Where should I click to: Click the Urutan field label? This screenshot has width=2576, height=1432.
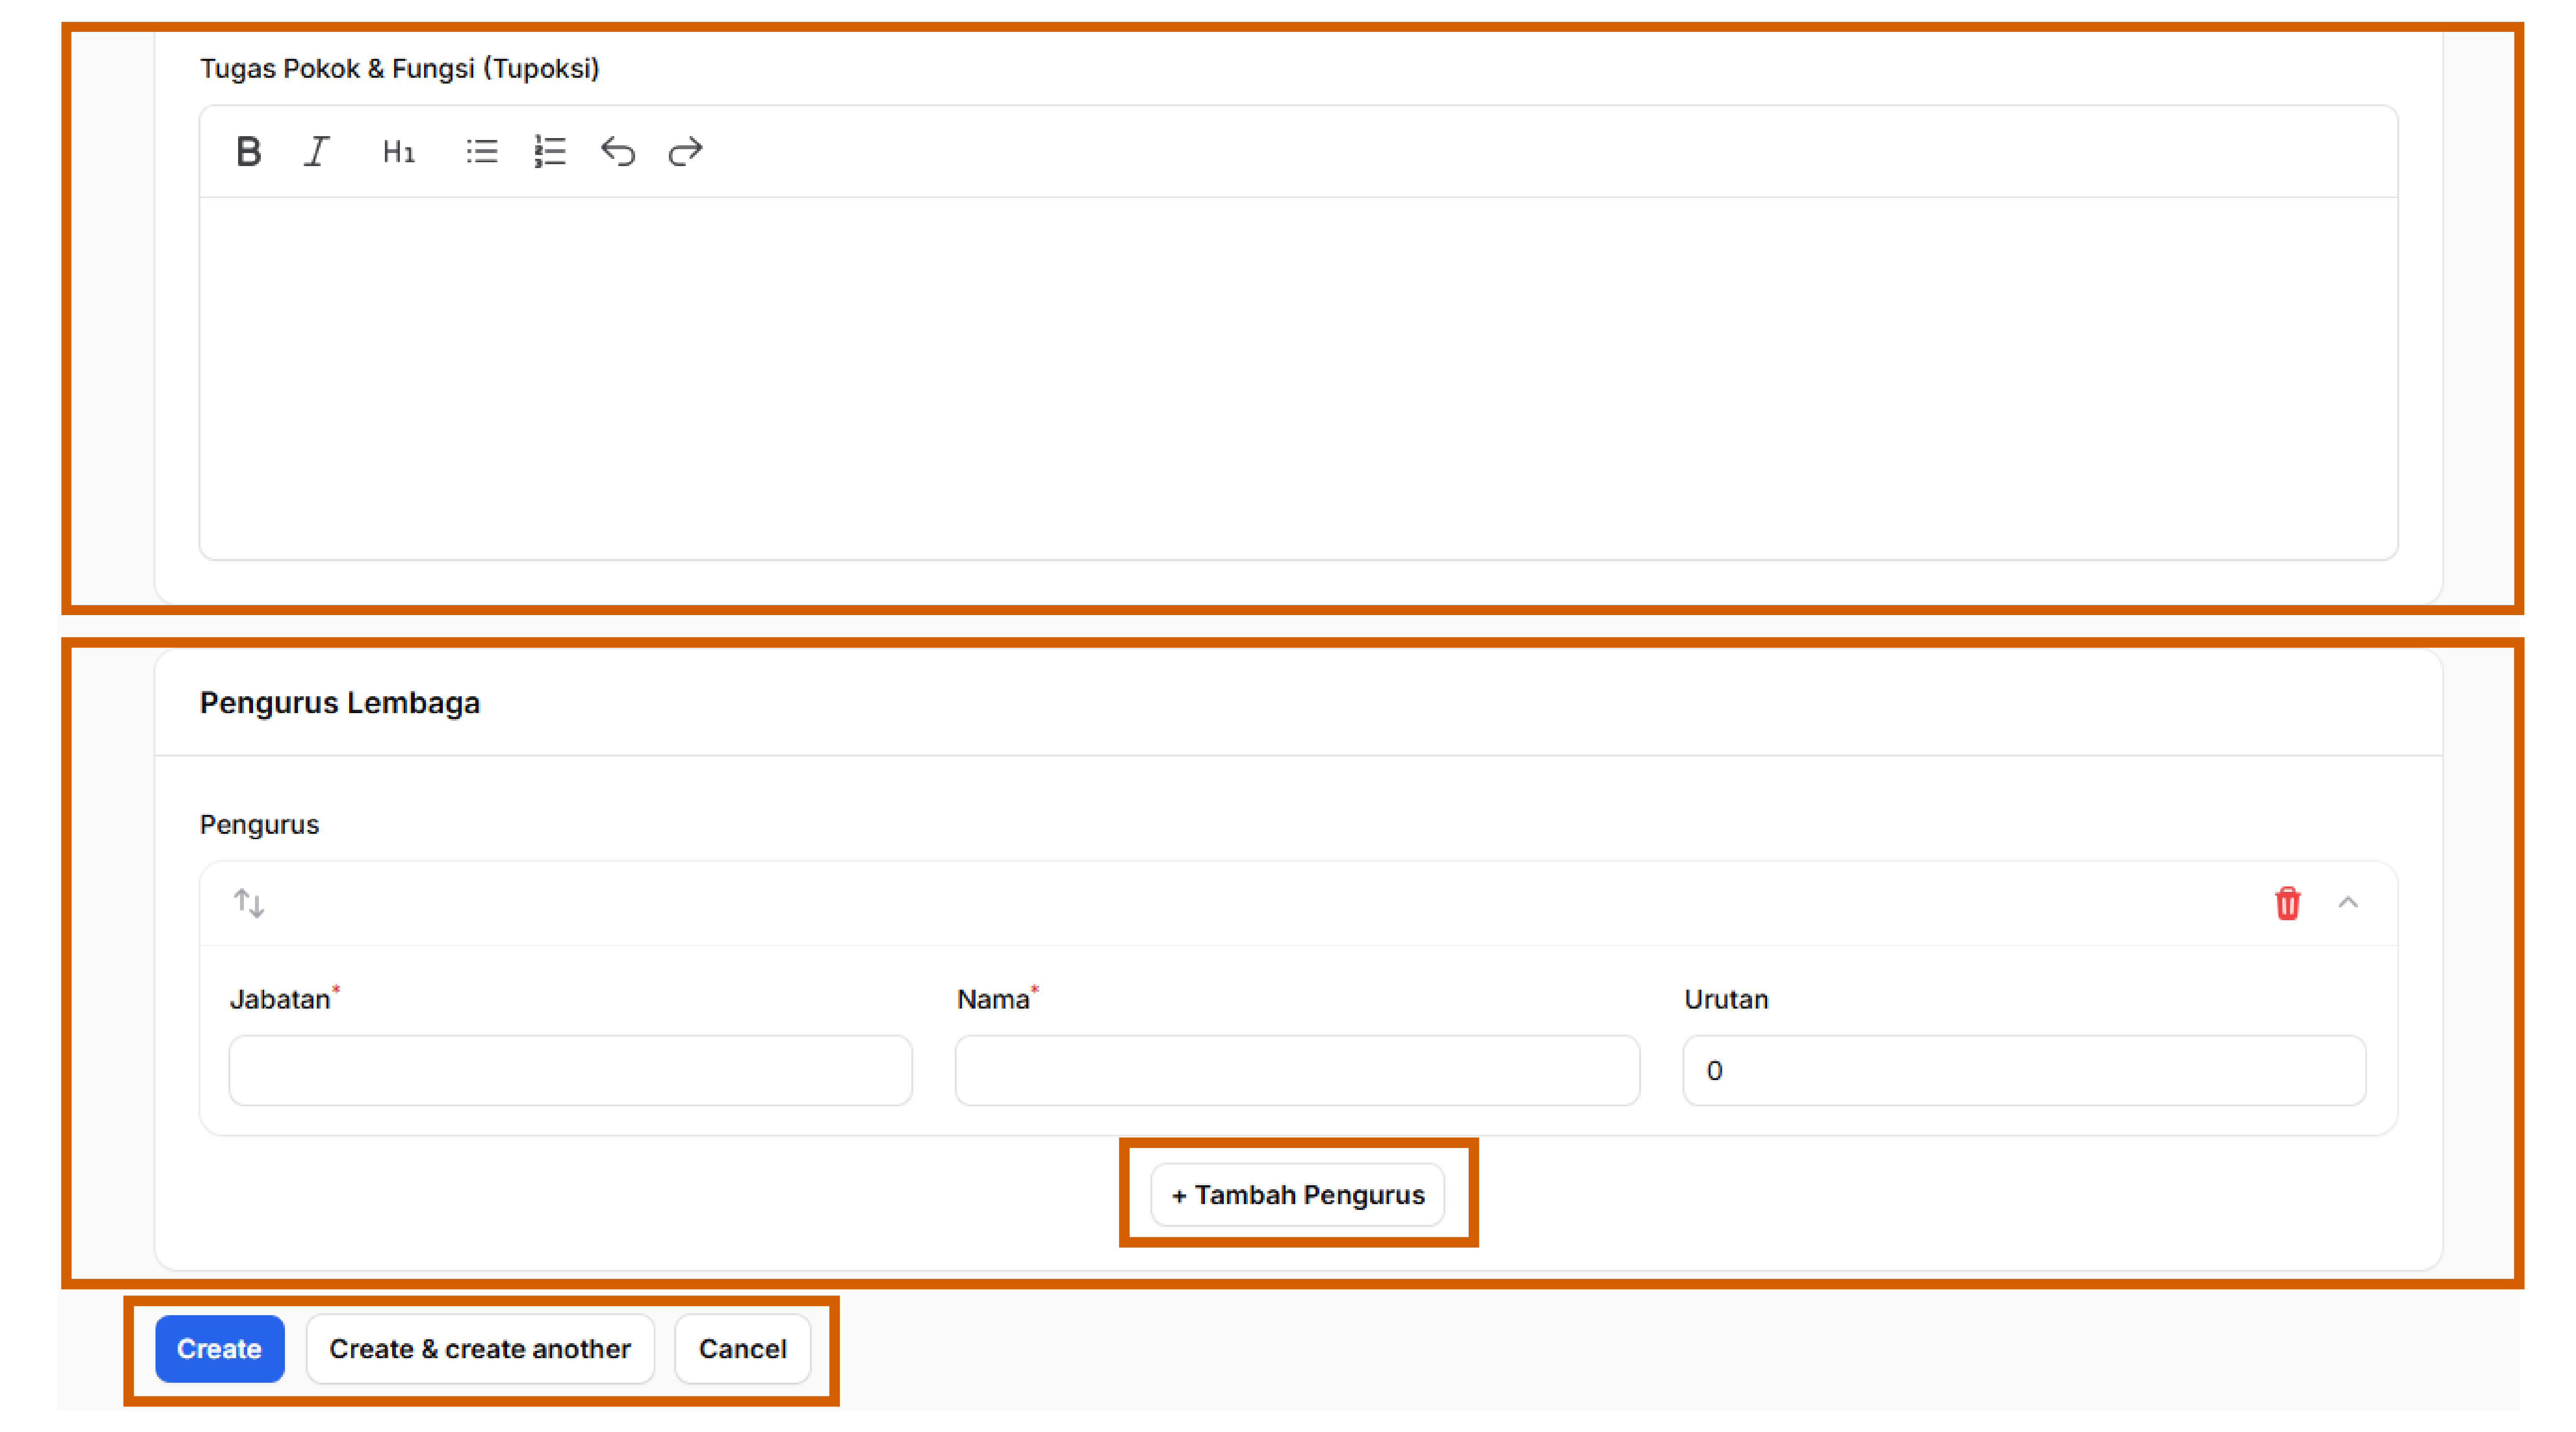click(1726, 999)
